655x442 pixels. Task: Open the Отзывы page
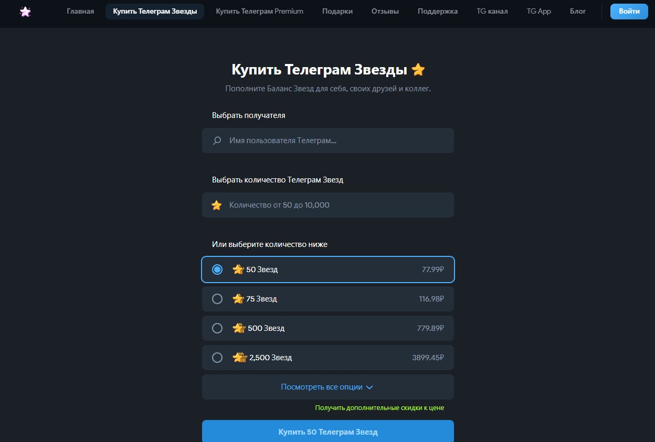[x=385, y=11]
